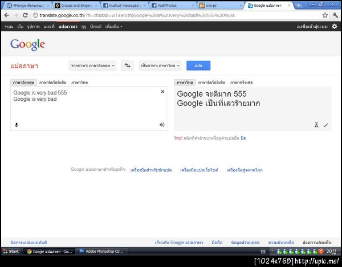Screen dimensions: 342x267
Task: Switch to 4Manga browser tab
Action: pos(27,6)
